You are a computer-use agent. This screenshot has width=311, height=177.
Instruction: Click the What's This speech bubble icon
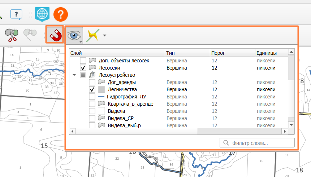(16, 14)
